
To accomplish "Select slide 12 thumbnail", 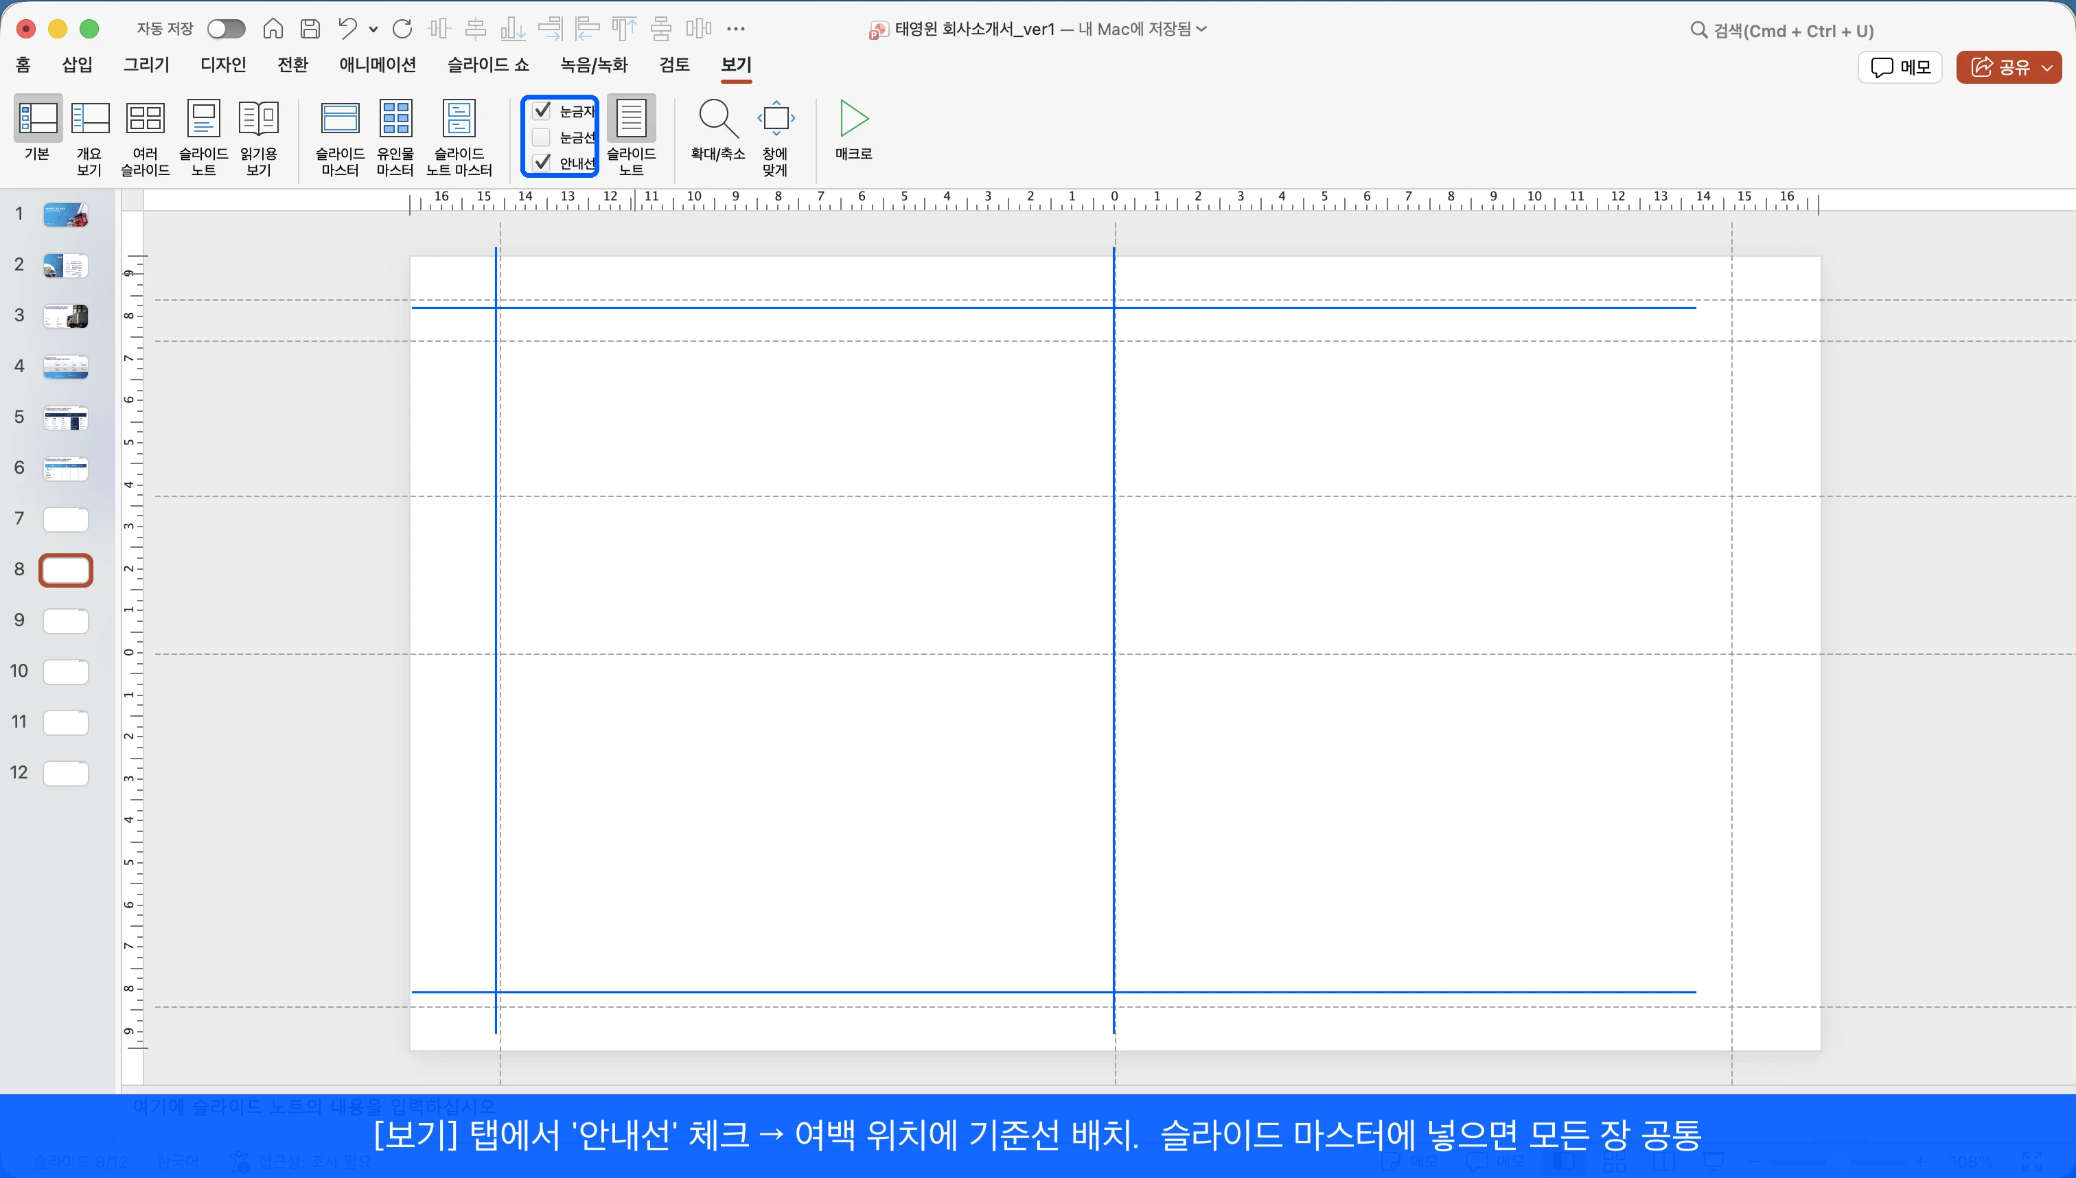I will 65,774.
